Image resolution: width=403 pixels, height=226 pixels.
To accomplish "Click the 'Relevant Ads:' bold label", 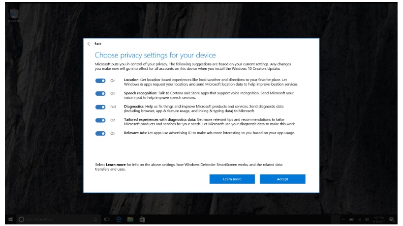I will pos(135,133).
